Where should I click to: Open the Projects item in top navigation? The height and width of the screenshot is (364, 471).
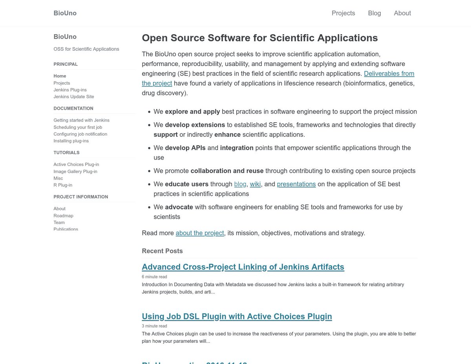[x=343, y=13]
